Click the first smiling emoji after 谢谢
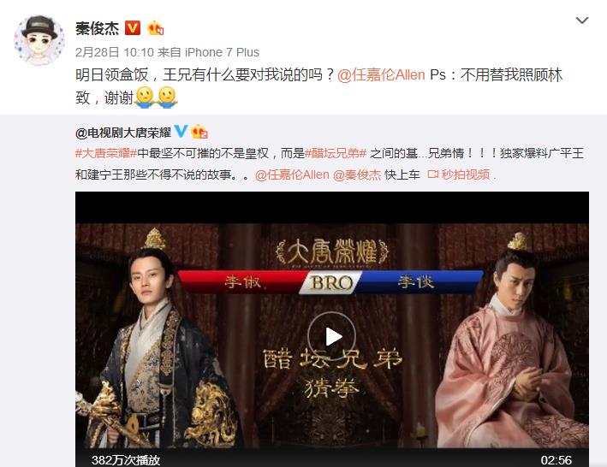Viewport: 607px width, 467px height. click(145, 97)
